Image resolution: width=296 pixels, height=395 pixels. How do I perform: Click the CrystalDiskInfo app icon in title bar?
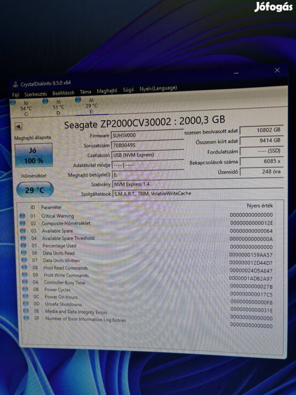point(15,84)
